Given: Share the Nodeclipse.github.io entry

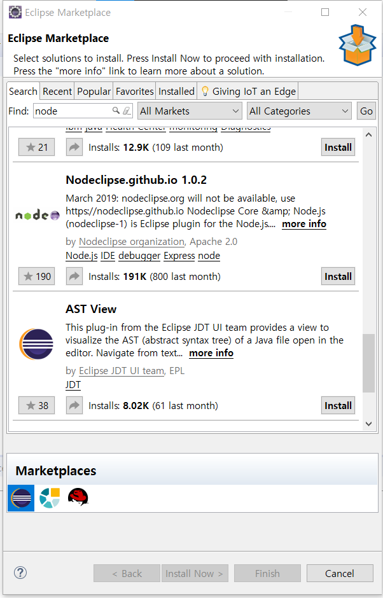Looking at the screenshot, I should [74, 276].
